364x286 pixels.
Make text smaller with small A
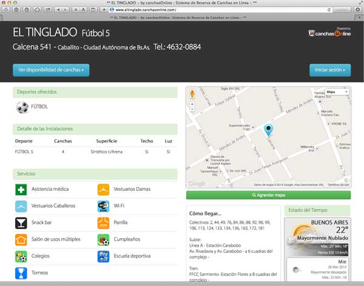point(76,10)
